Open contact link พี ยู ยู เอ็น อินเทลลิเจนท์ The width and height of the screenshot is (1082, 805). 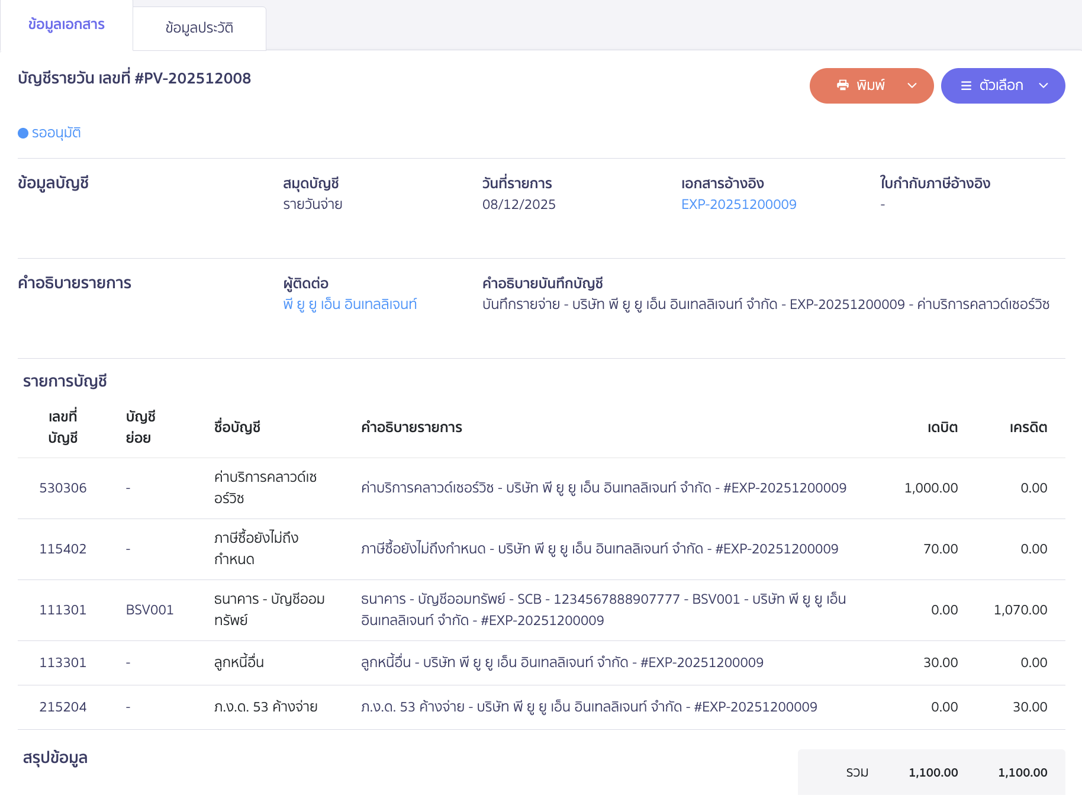click(350, 304)
